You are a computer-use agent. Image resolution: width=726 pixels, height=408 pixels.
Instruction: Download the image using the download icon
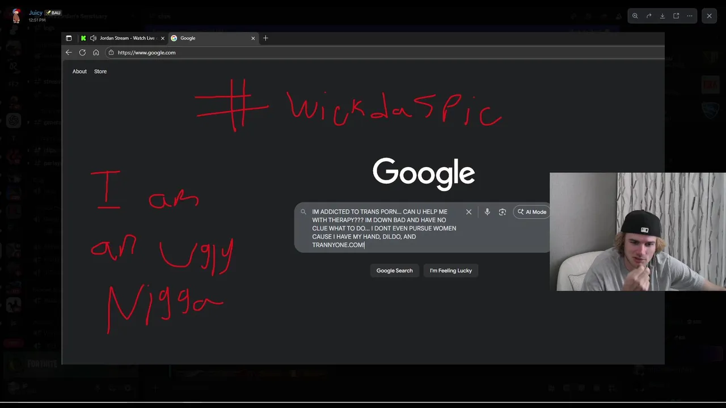[662, 16]
